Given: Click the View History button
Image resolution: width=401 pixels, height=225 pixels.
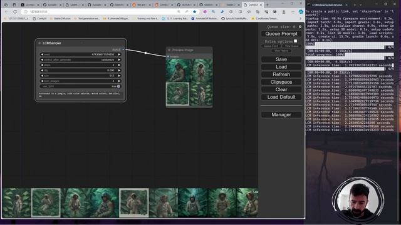Looking at the screenshot, I should (x=281, y=51).
